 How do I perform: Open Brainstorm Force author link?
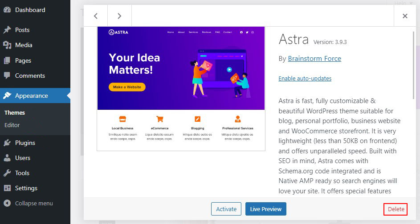[314, 59]
